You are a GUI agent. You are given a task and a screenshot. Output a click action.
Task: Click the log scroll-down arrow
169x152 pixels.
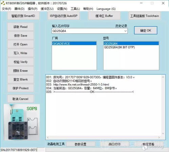163,133
